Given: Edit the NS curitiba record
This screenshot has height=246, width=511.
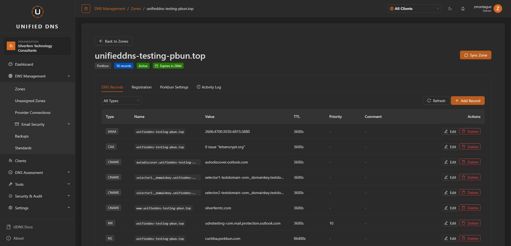Looking at the screenshot, I should 450,238.
